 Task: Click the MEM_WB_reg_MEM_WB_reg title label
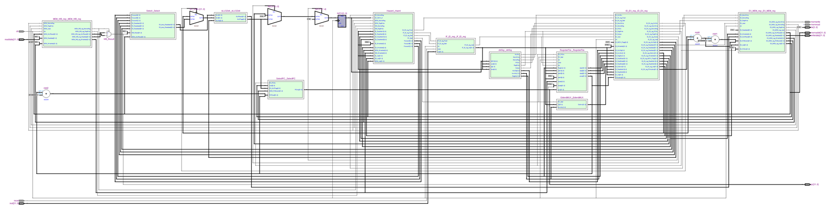(x=67, y=19)
